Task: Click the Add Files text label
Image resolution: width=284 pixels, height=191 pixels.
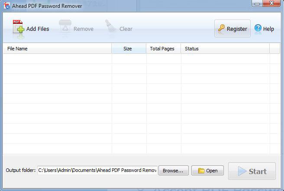Action: [x=38, y=29]
